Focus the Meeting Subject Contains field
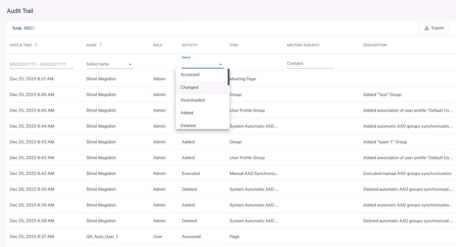This screenshot has height=247, width=456. point(310,64)
